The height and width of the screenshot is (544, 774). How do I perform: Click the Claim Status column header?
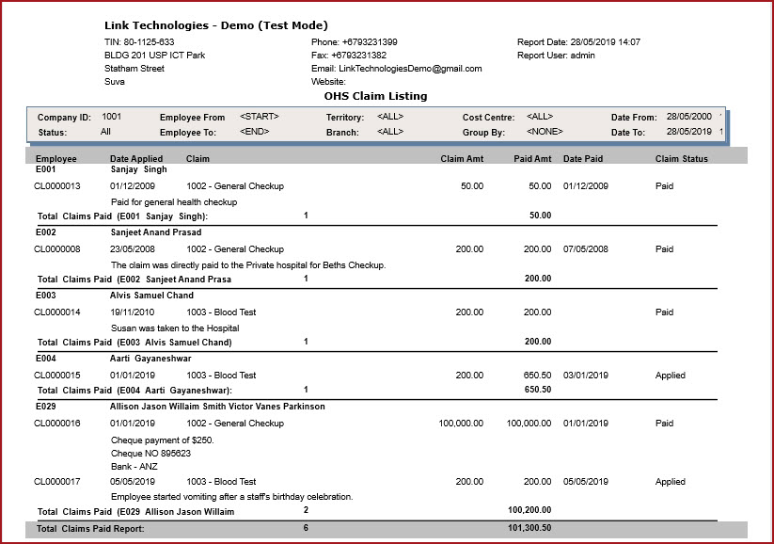pyautogui.click(x=681, y=159)
